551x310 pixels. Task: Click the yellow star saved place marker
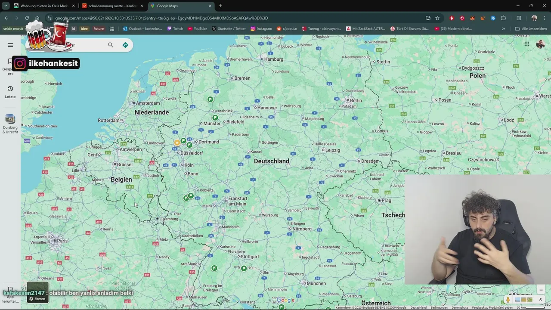(x=177, y=143)
